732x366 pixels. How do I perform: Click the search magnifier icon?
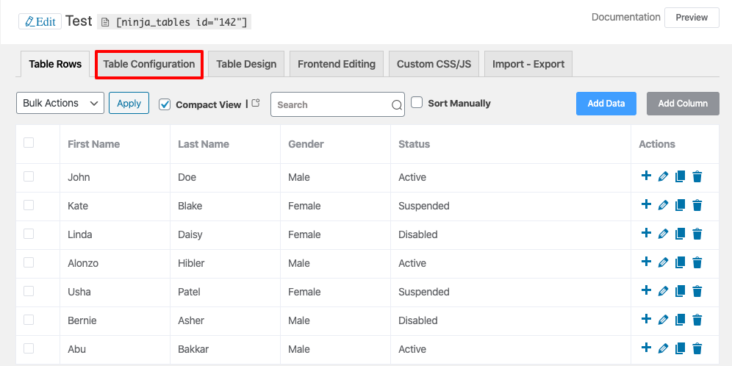pos(397,105)
